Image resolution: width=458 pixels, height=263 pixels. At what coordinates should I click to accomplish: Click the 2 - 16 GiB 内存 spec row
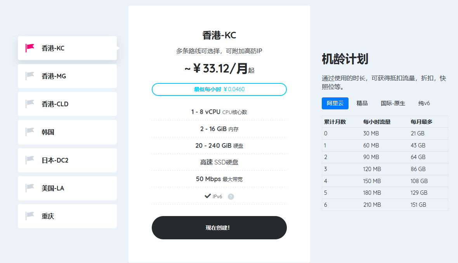[219, 129]
